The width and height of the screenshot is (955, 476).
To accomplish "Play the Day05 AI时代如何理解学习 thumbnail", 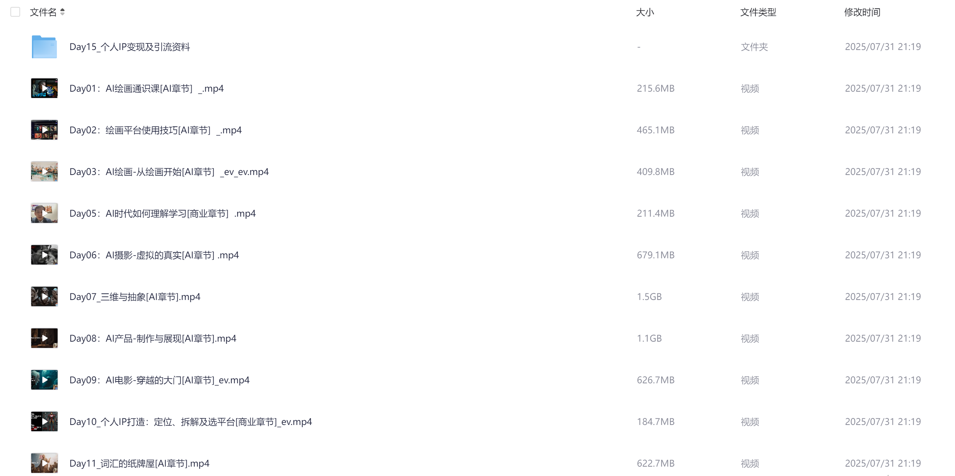I will tap(44, 213).
